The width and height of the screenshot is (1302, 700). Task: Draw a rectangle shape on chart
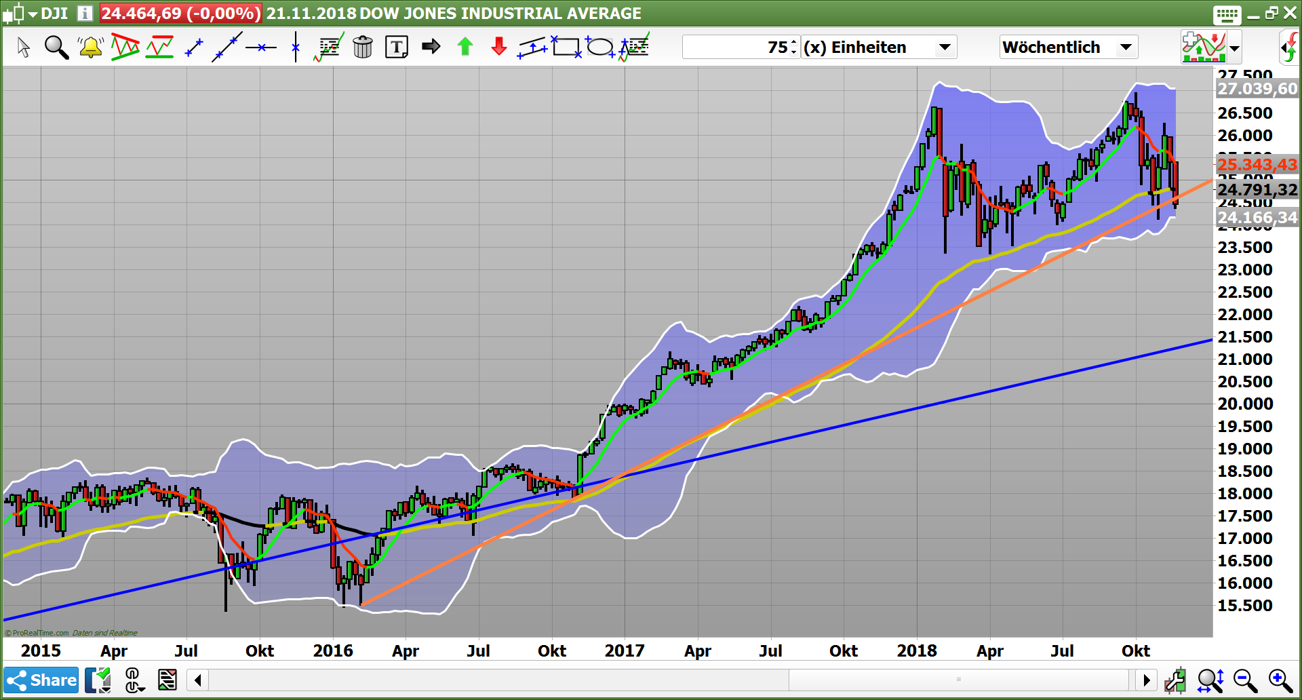click(x=566, y=47)
